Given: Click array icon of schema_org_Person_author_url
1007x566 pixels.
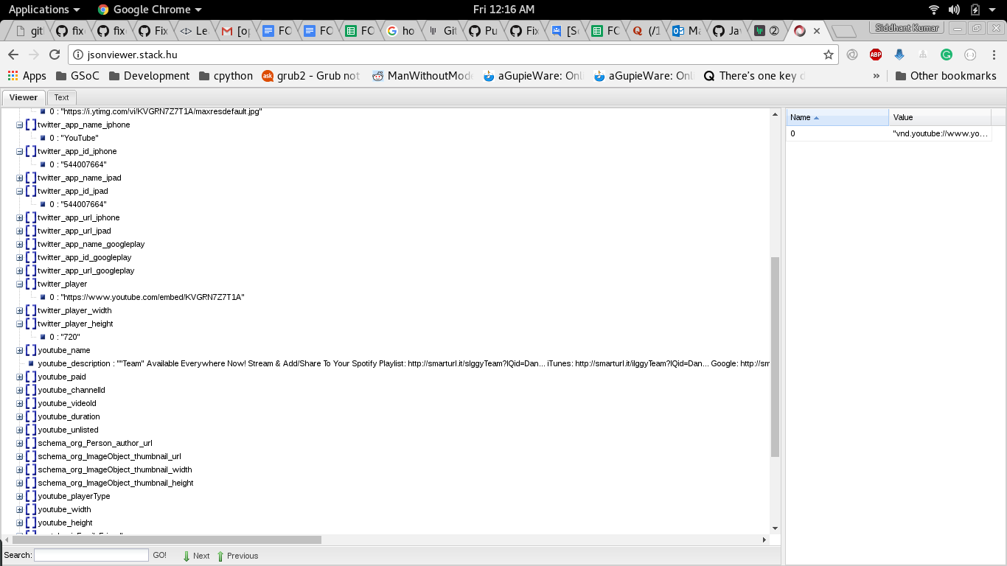Looking at the screenshot, I should [31, 443].
